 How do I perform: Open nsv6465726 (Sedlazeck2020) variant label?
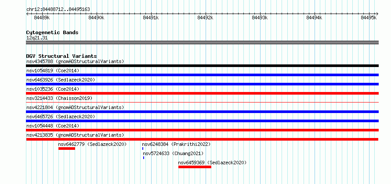61,117
